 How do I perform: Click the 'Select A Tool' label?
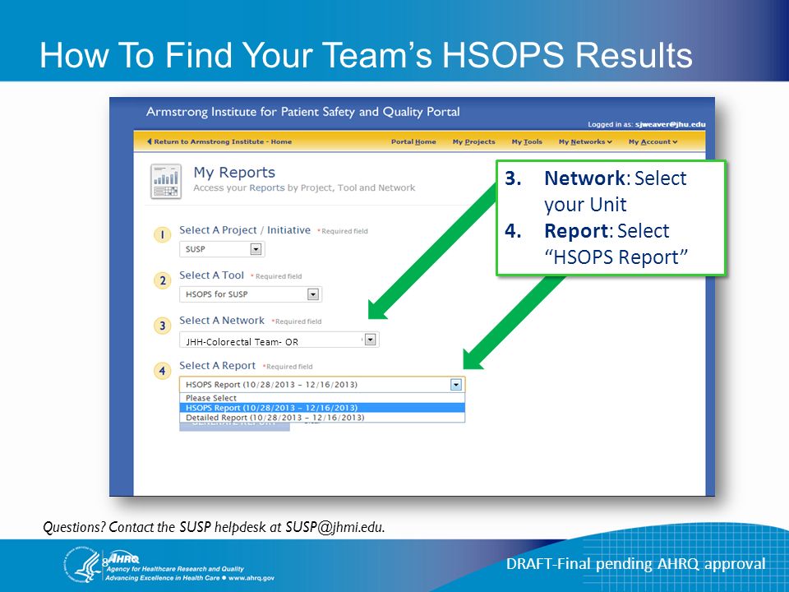[x=211, y=275]
